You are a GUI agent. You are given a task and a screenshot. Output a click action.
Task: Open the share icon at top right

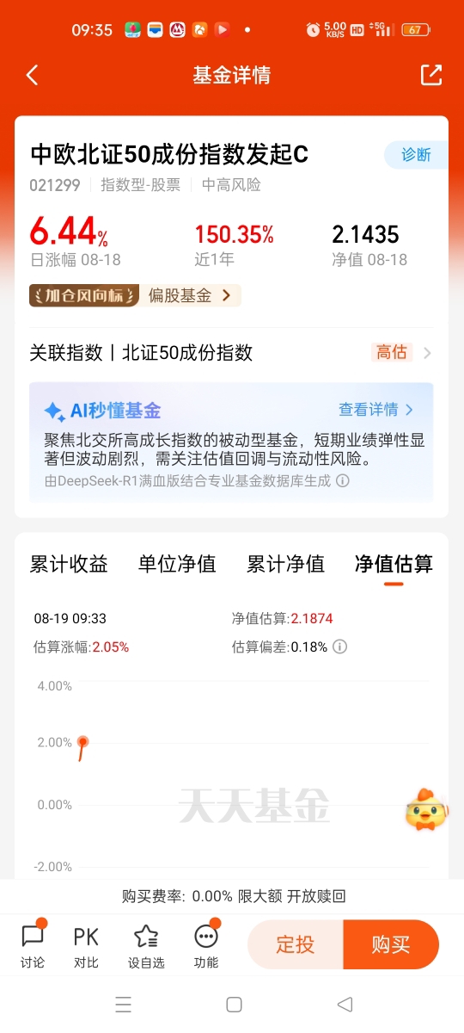click(430, 75)
